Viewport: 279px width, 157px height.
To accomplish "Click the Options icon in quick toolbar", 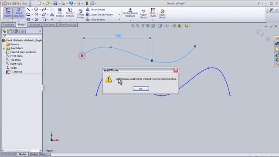I will [x=92, y=3].
